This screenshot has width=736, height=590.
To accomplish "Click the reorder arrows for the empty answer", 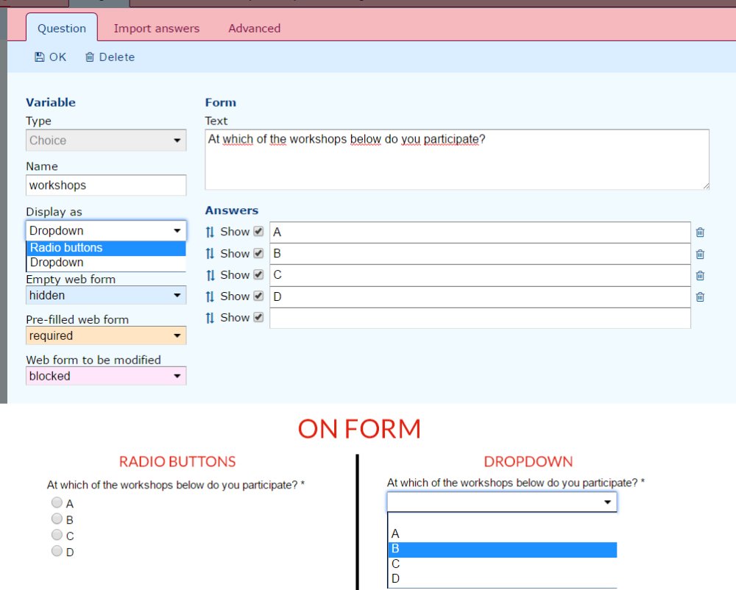I will pyautogui.click(x=210, y=318).
